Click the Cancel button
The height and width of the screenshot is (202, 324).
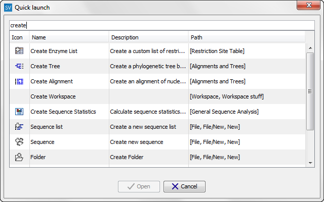pyautogui.click(x=184, y=186)
